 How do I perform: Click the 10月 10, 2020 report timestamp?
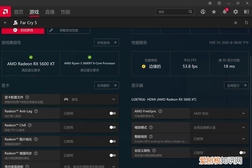click(229, 43)
